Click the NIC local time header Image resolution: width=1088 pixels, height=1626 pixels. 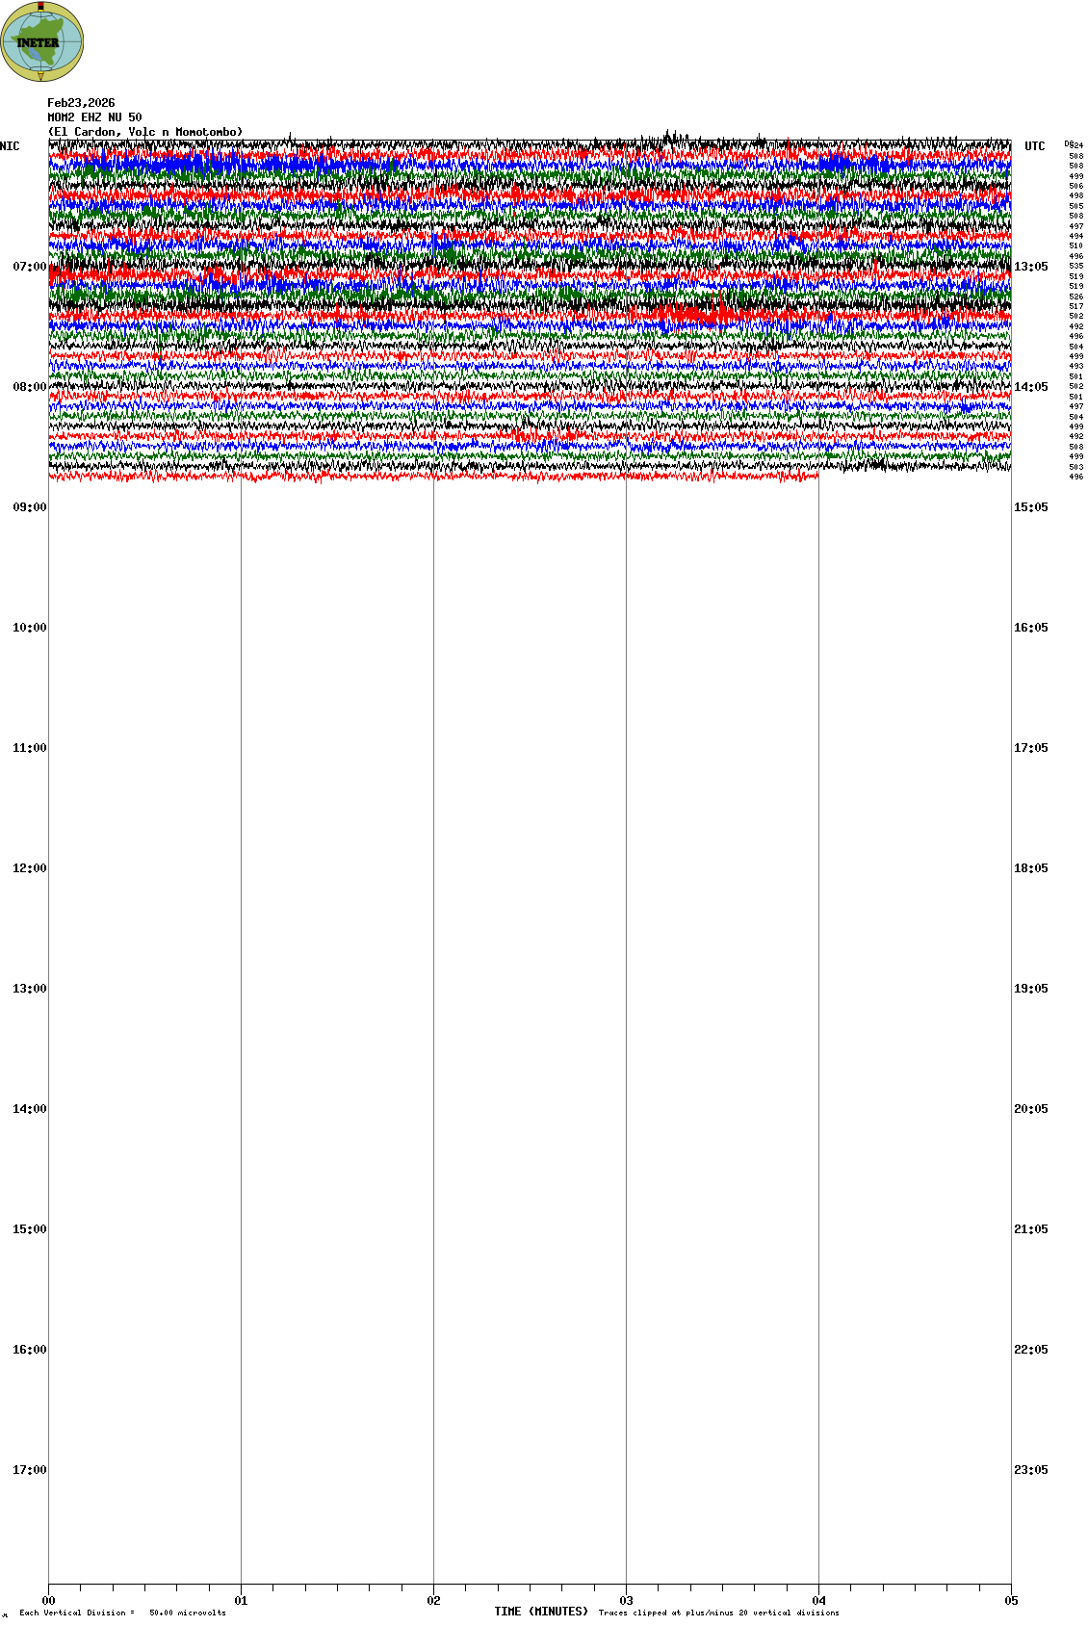(x=10, y=146)
